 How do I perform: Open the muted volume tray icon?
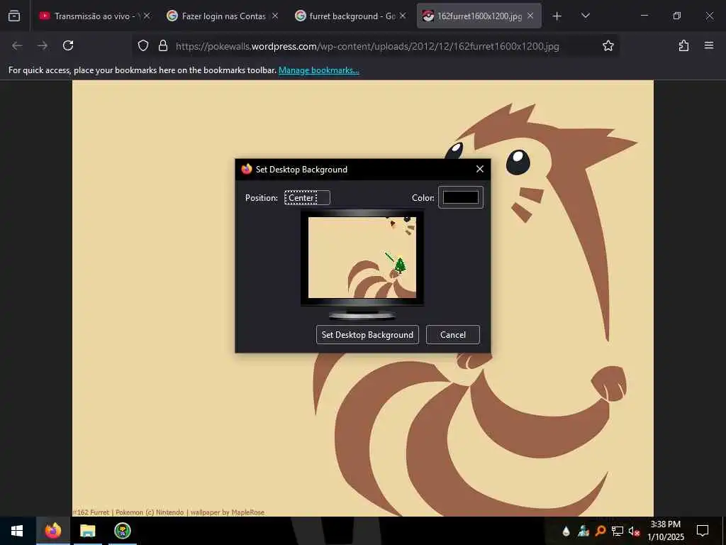click(x=634, y=531)
